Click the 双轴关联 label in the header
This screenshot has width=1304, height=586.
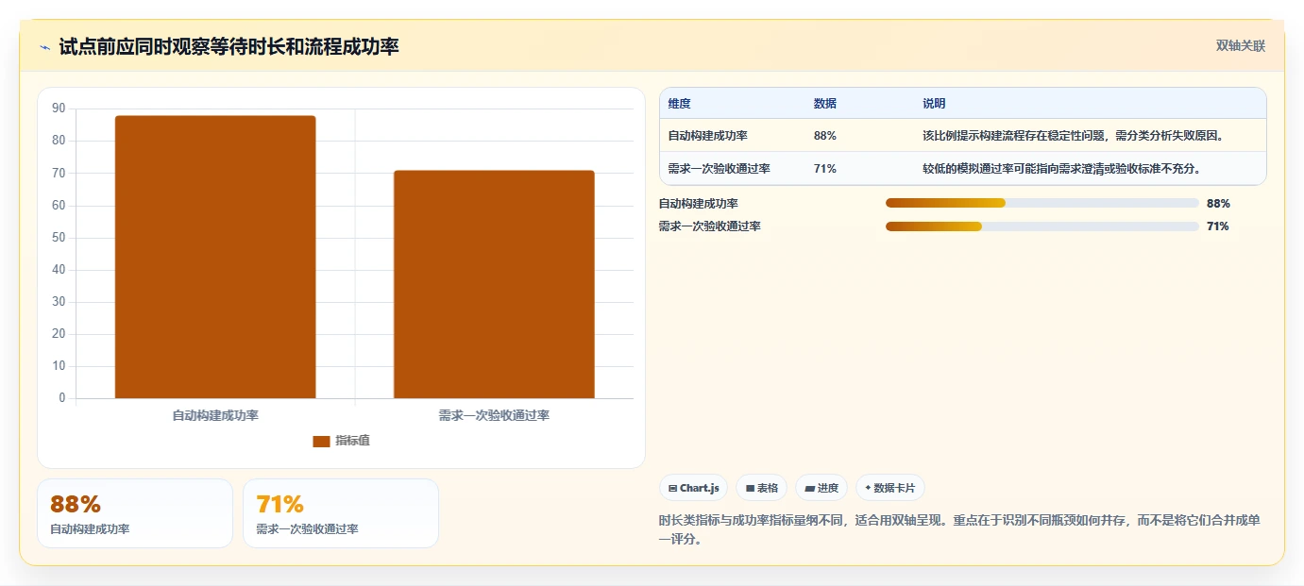pos(1240,46)
